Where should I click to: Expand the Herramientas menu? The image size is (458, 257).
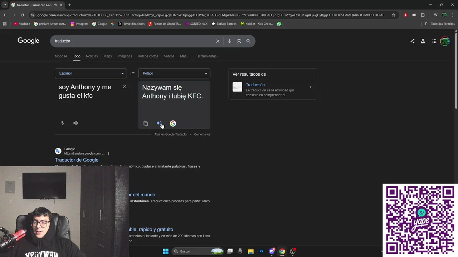tap(208, 56)
